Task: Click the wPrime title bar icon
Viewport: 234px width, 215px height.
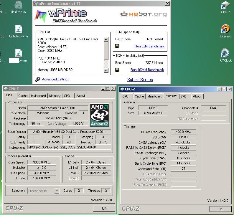Action: [x=36, y=3]
